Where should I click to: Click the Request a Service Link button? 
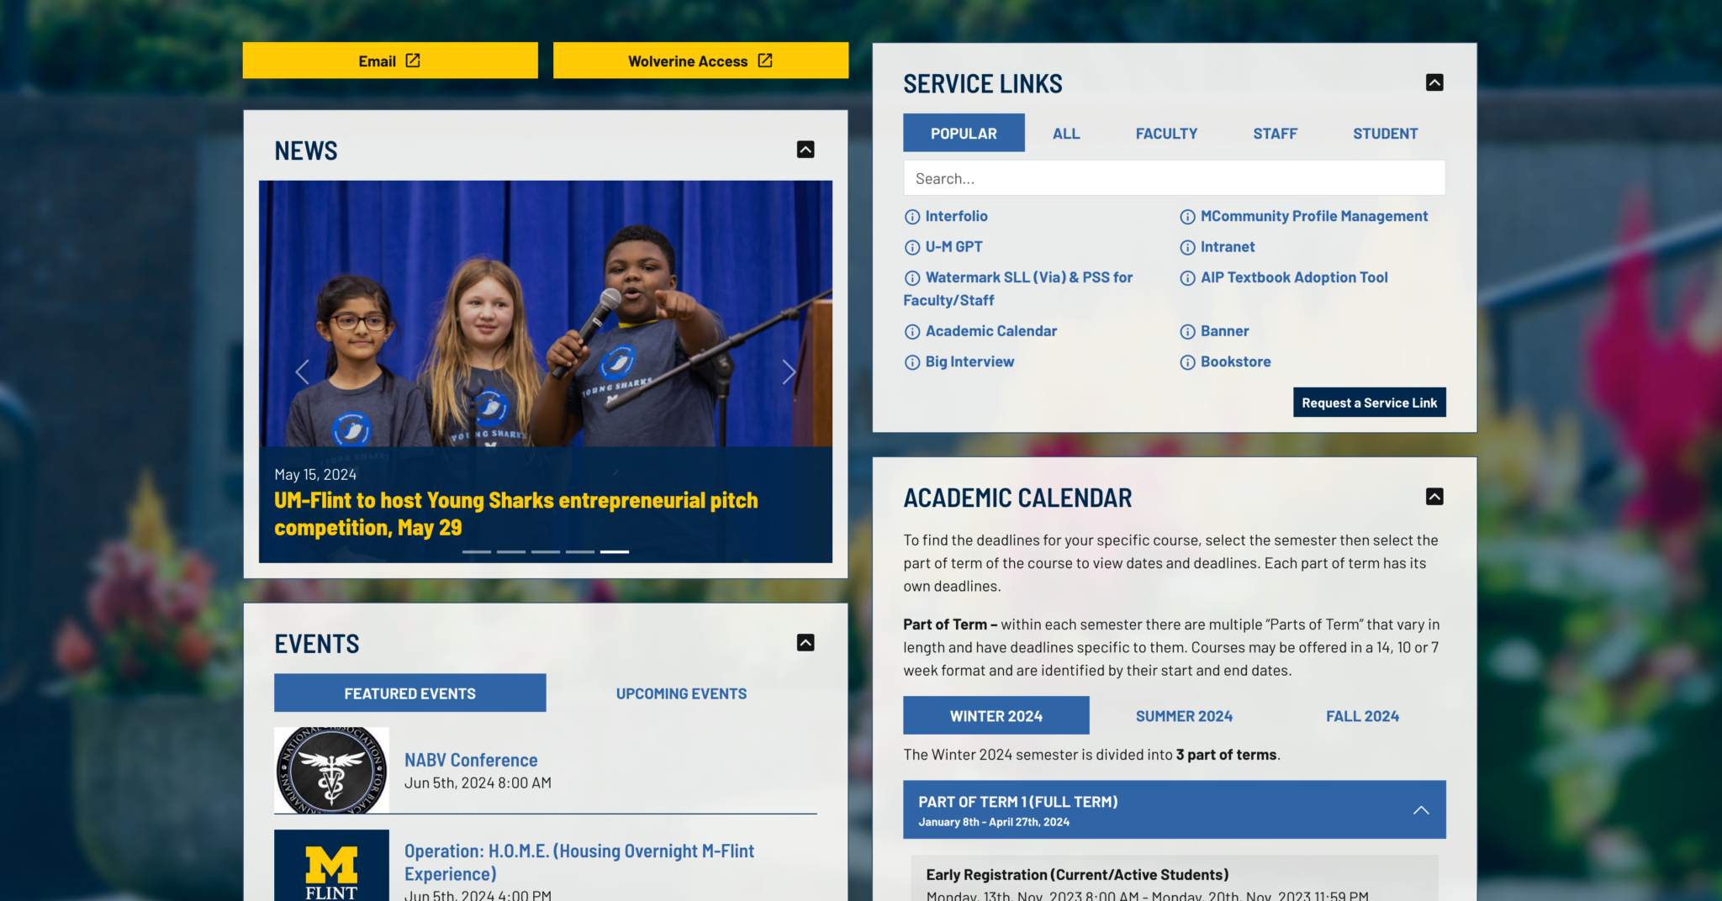1369,402
